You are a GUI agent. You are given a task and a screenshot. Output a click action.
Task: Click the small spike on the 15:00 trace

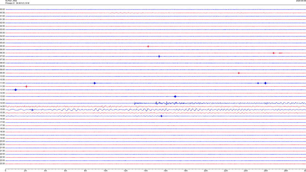coord(33,110)
